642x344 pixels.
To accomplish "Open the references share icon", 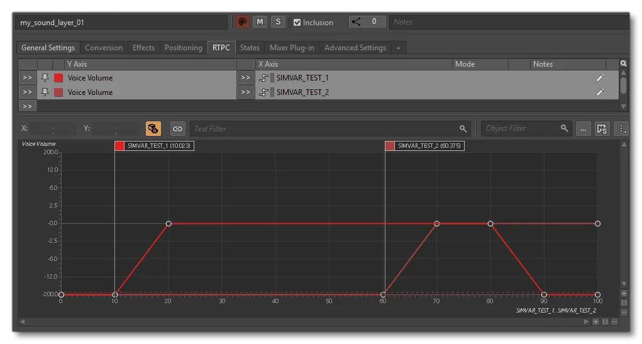I will pyautogui.click(x=357, y=22).
